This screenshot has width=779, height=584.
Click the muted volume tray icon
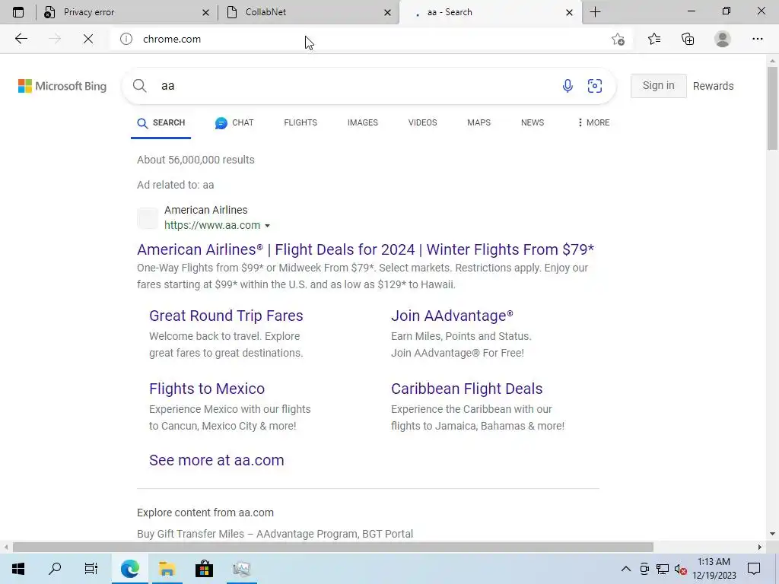[681, 569]
